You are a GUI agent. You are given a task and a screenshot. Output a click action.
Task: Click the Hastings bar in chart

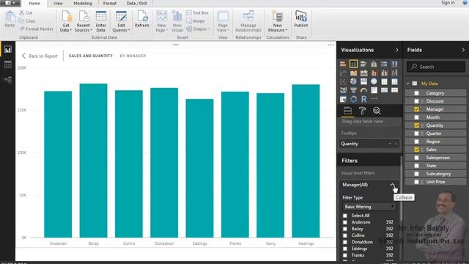coord(306,161)
